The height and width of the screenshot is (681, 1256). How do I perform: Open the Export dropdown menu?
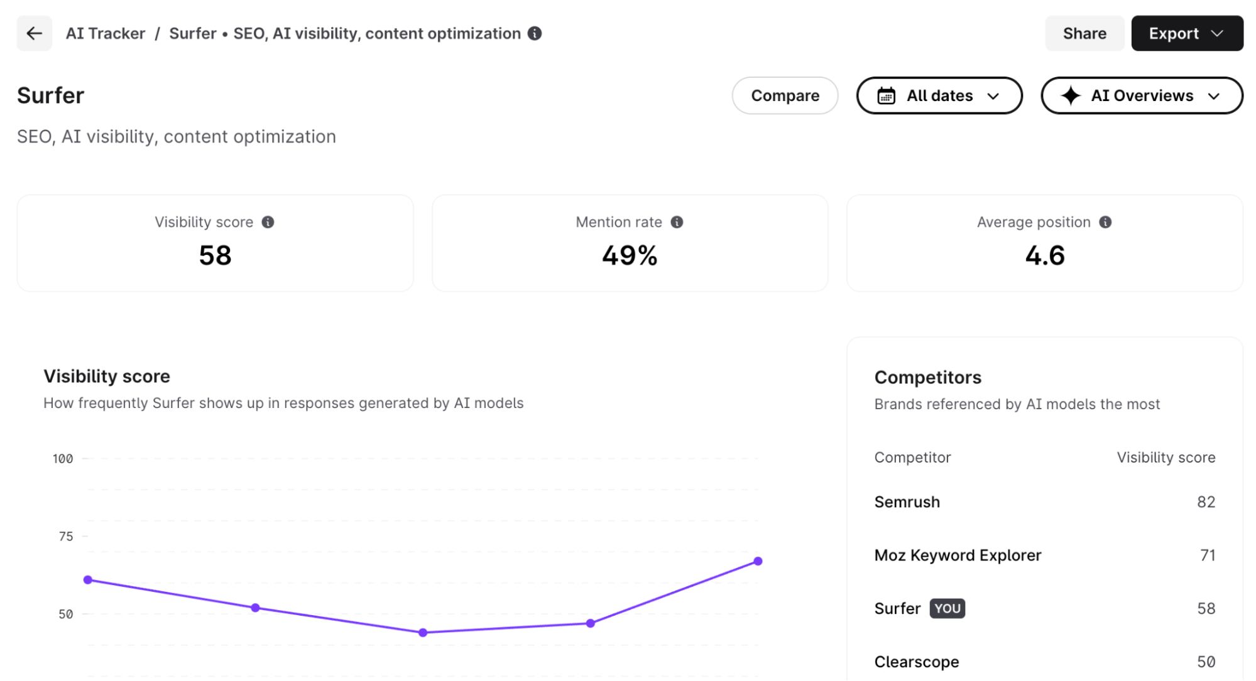[x=1187, y=33]
